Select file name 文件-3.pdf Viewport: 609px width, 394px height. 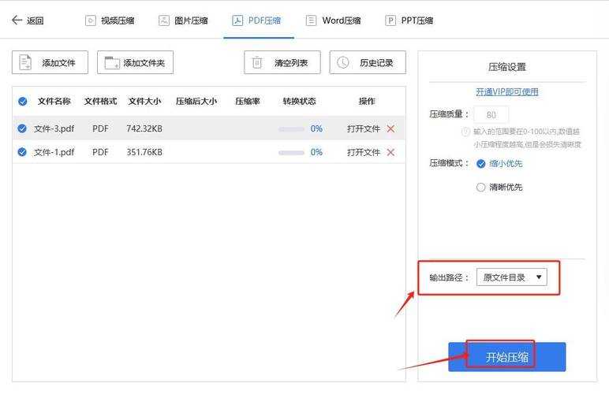(54, 128)
